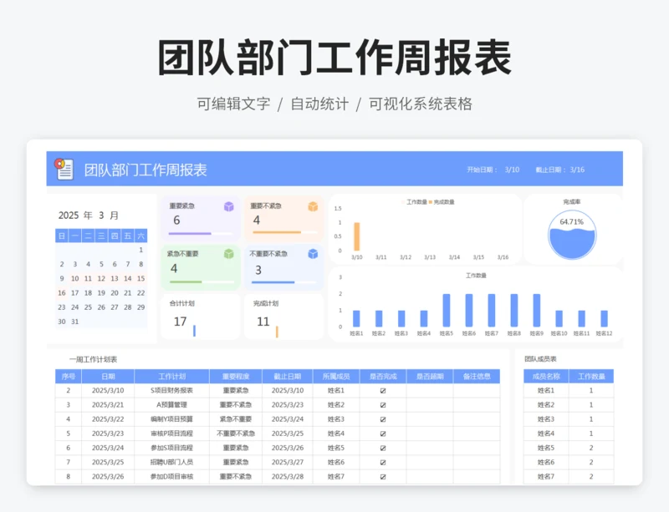Click the green cube icon on 紧急不重要 card
This screenshot has height=512, width=669.
coord(228,254)
